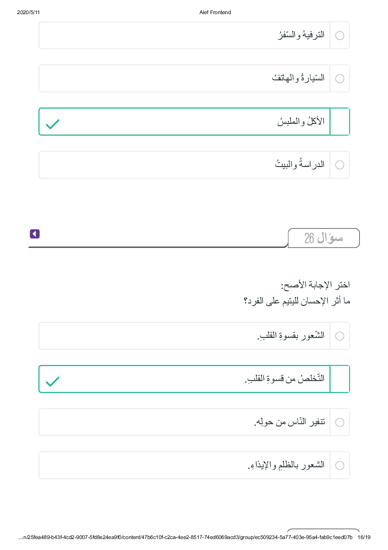Click the answer text الترفيهُ والسّفرُ
The height and width of the screenshot is (550, 388).
[301, 35]
